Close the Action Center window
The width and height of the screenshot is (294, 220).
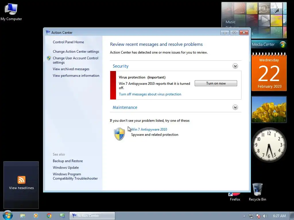click(x=244, y=33)
